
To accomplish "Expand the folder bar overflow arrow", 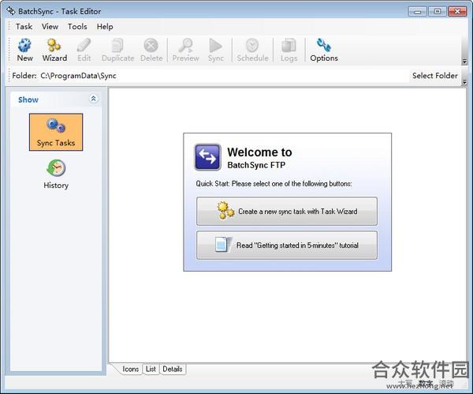I will click(464, 81).
